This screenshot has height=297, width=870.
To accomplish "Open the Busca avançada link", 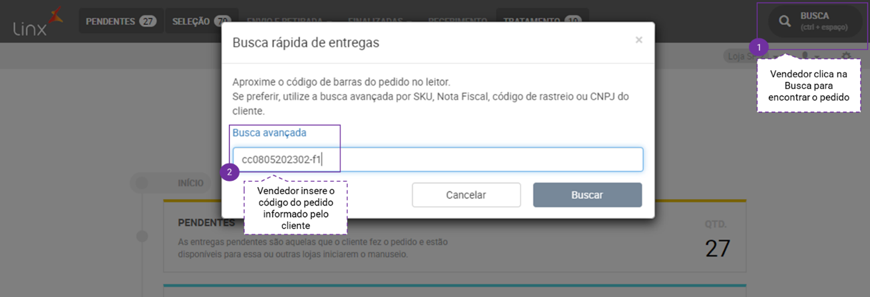I will coord(269,133).
